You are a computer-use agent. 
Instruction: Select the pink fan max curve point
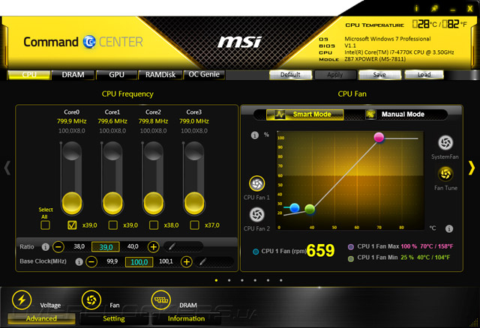(x=379, y=137)
